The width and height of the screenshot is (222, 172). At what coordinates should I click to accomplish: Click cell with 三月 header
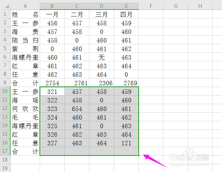[x=101, y=14]
